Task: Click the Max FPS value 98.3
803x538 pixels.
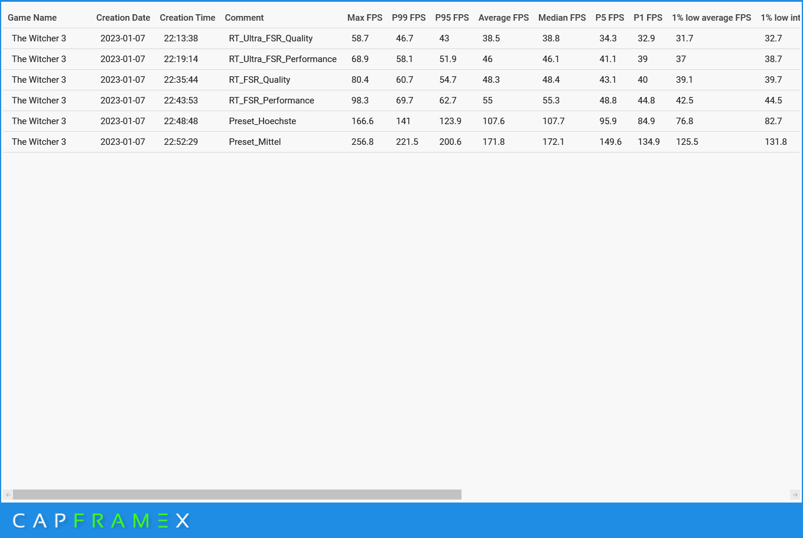Action: coord(360,101)
